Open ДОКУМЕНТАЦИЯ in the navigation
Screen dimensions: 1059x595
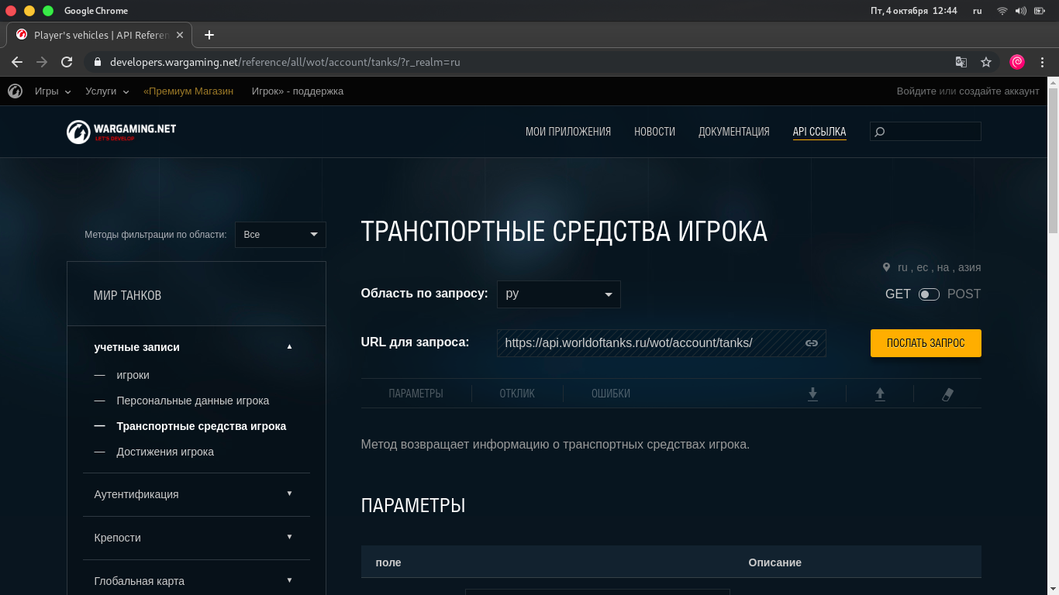tap(734, 132)
